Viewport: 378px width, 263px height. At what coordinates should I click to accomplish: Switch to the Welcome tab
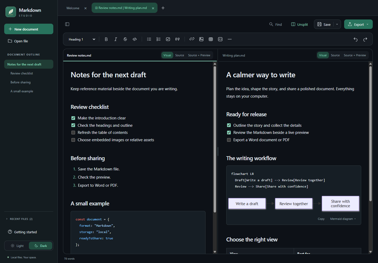click(73, 8)
